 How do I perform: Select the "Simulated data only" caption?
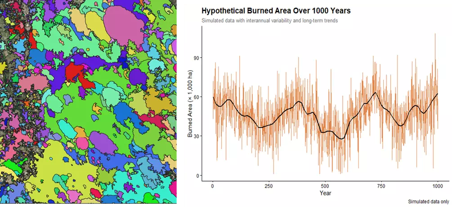click(428, 202)
